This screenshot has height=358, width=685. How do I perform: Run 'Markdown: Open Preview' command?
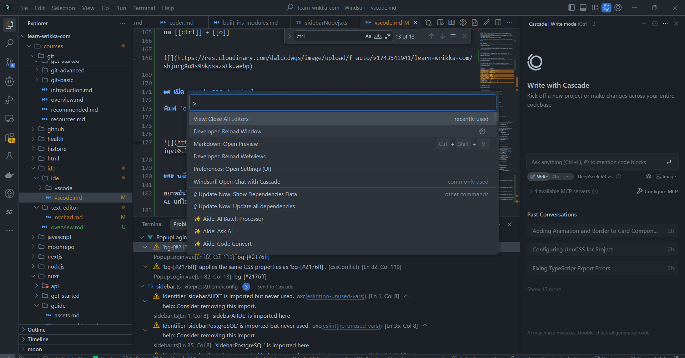(x=342, y=144)
